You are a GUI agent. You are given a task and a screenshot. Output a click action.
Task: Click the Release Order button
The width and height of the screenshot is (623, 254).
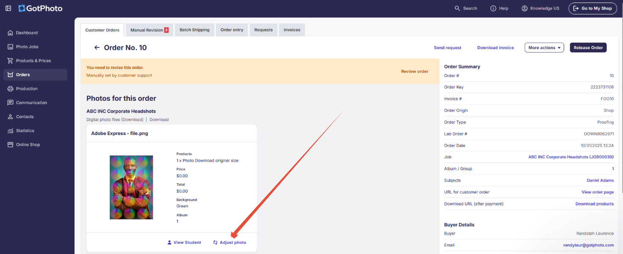(x=588, y=47)
